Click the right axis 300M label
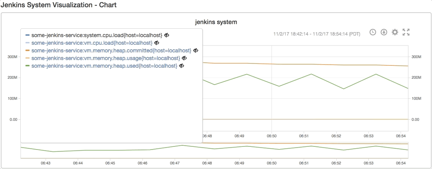 pos(416,57)
